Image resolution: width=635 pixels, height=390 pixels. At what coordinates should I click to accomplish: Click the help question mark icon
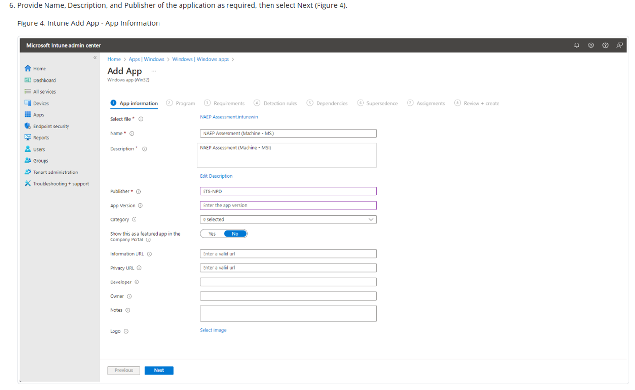605,45
